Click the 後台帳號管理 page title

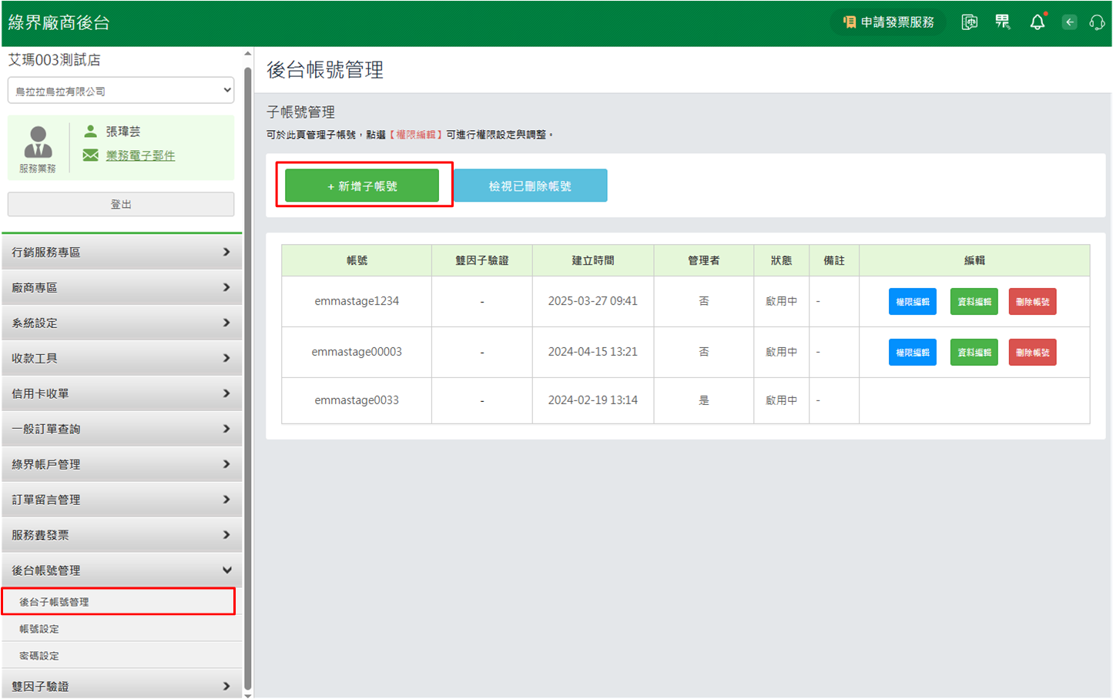pos(325,70)
